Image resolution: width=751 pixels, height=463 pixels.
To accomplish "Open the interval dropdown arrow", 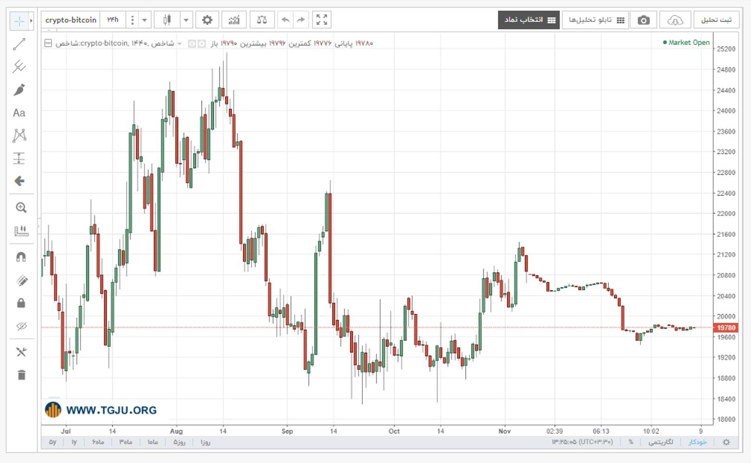I will point(145,20).
